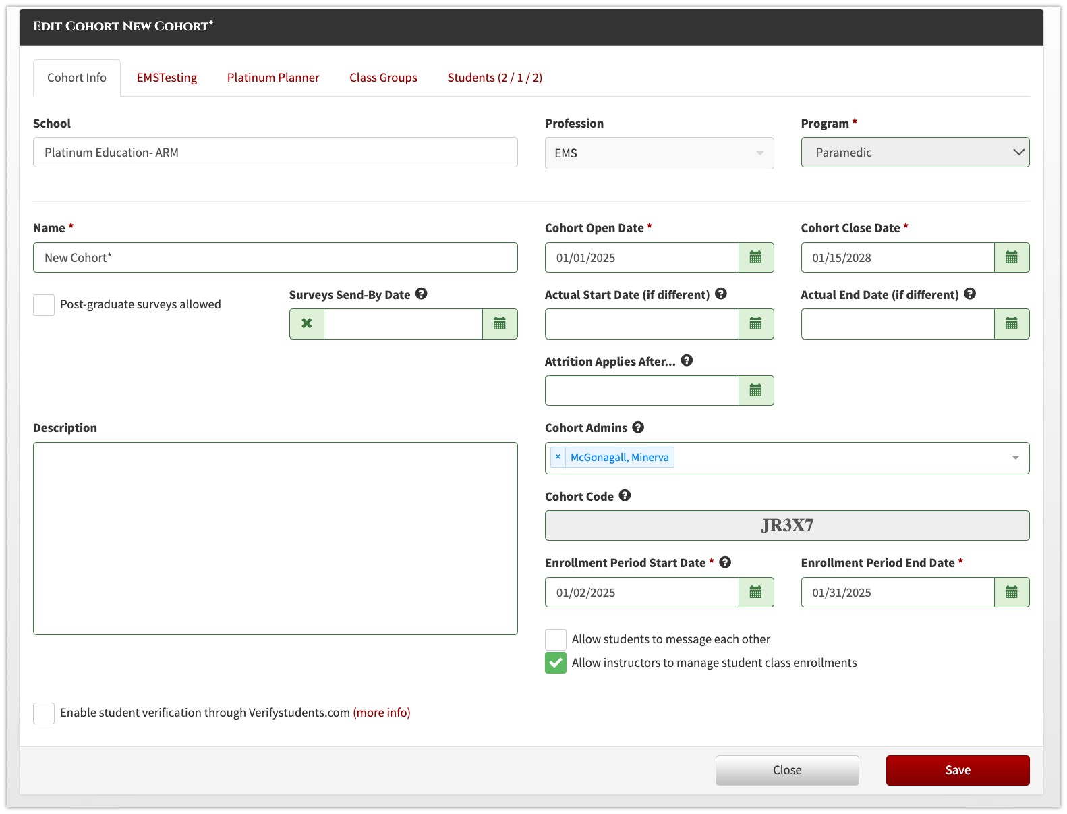This screenshot has width=1067, height=814.
Task: Click in the Description text area
Action: point(275,539)
